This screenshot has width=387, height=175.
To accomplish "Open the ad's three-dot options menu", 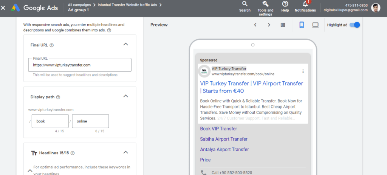I will pyautogui.click(x=303, y=71).
